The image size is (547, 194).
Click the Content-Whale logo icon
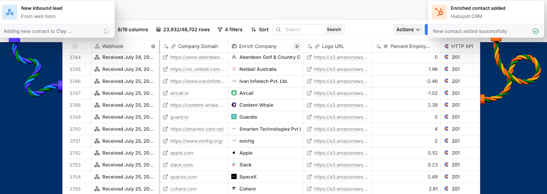(234, 105)
